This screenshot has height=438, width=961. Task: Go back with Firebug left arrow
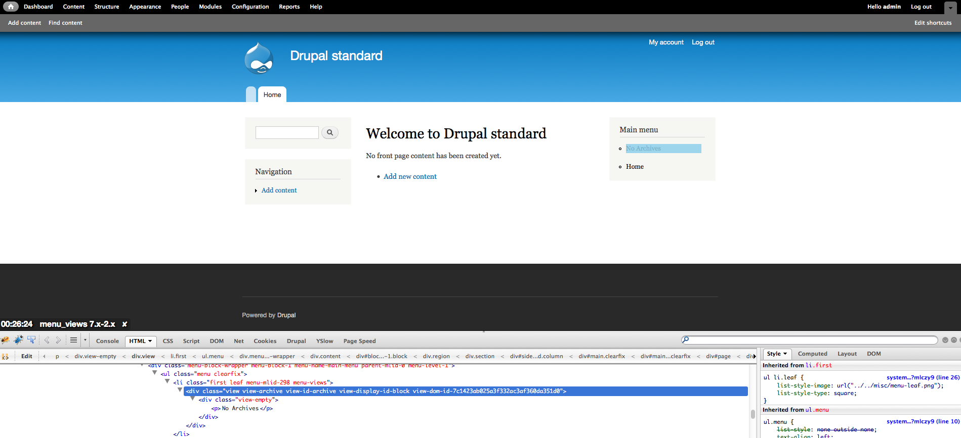tap(47, 340)
